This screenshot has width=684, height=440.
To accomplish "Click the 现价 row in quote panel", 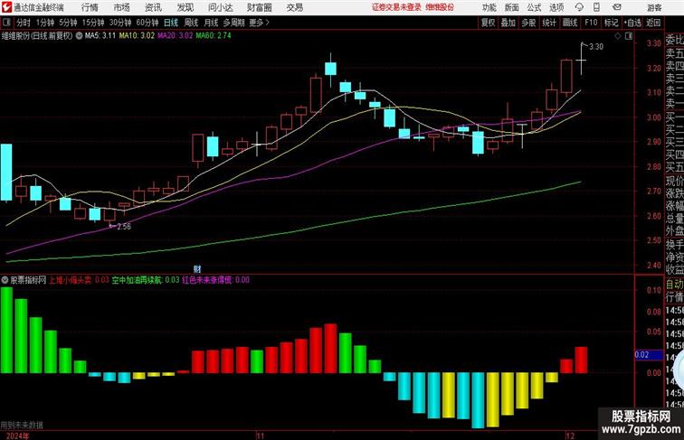I will pos(674,181).
